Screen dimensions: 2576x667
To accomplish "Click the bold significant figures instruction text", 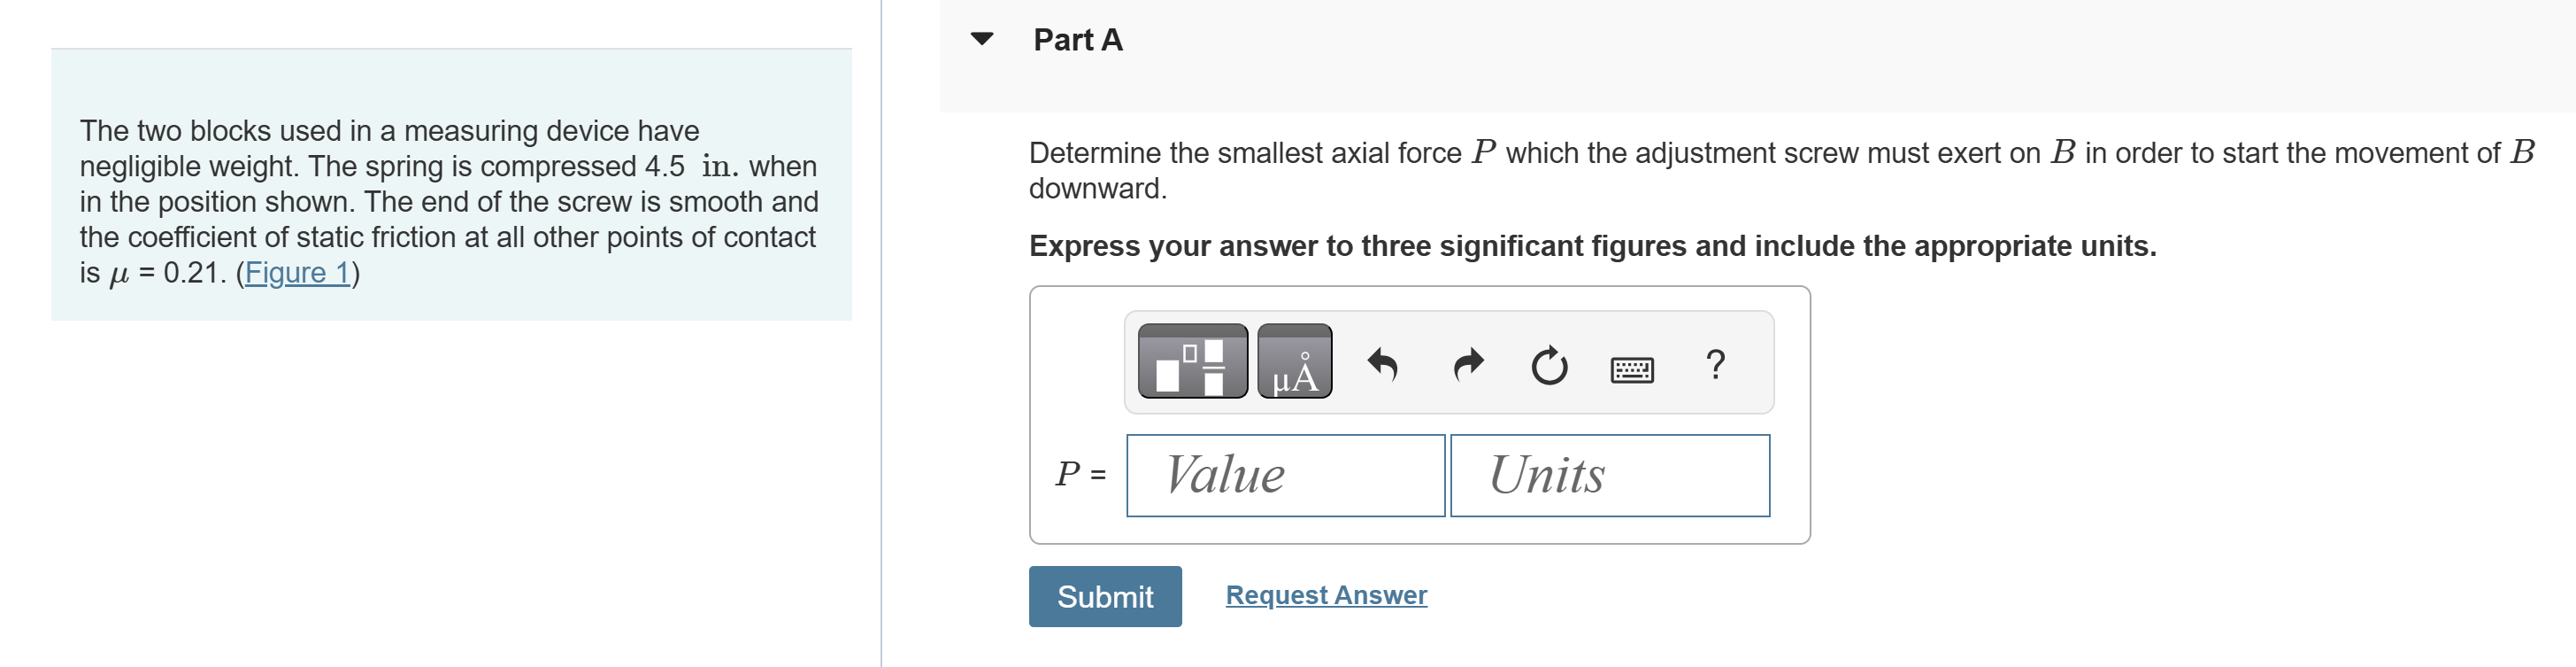I will (1592, 245).
